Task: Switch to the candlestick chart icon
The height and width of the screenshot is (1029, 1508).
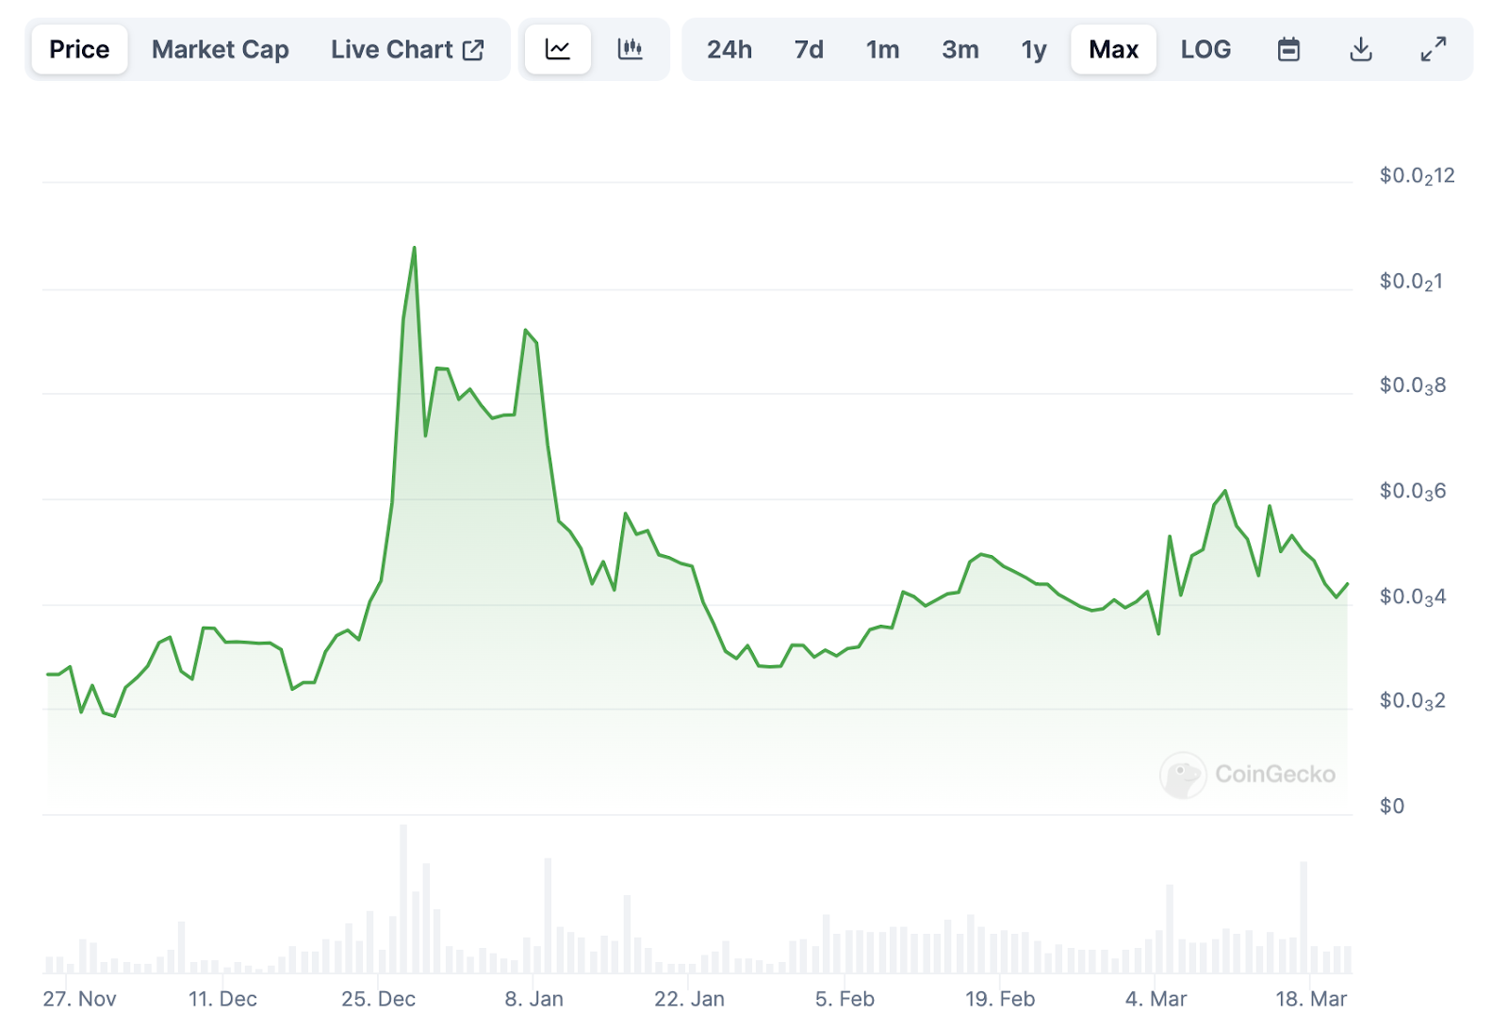Action: point(630,49)
